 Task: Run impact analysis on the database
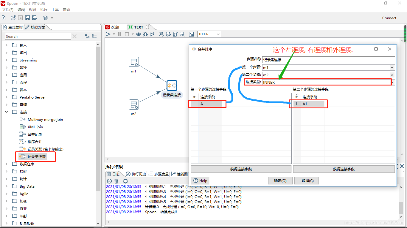[168, 34]
